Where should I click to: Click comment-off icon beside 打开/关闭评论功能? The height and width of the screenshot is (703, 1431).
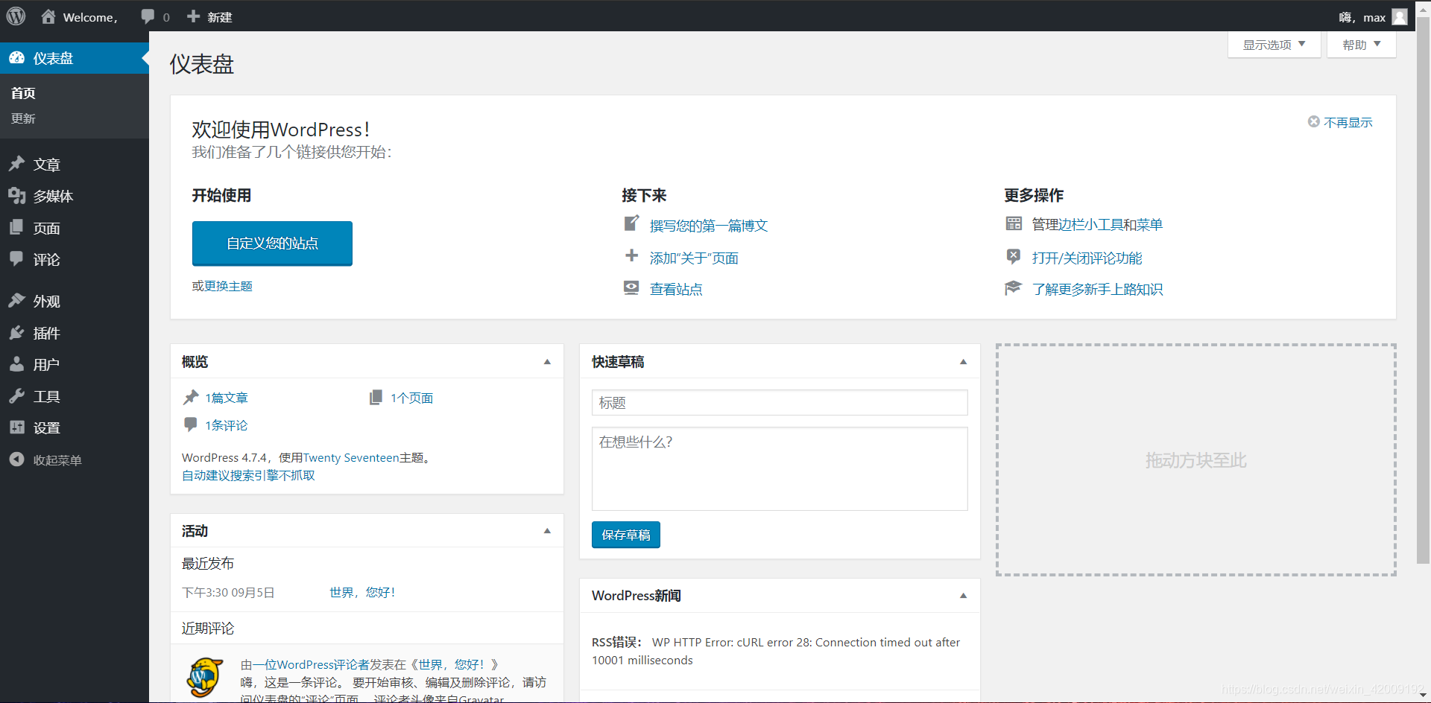(1014, 256)
